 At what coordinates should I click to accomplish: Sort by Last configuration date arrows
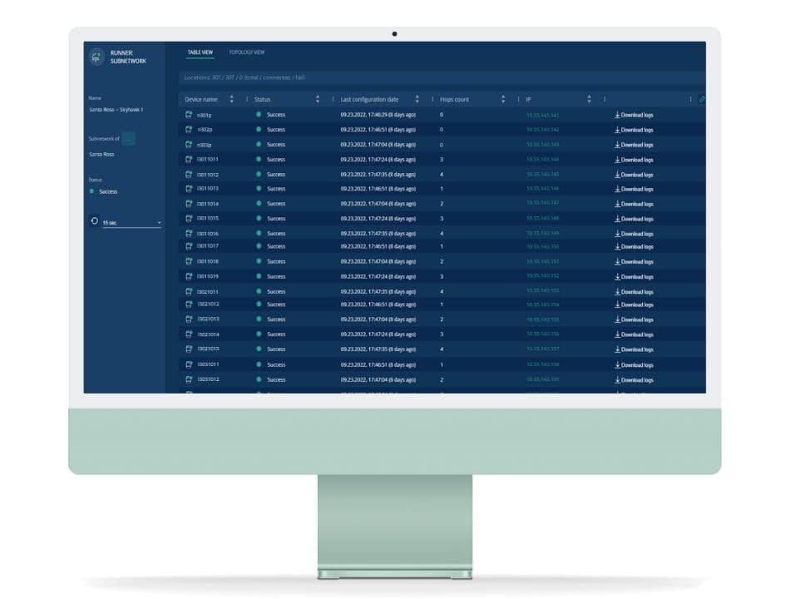tap(417, 99)
